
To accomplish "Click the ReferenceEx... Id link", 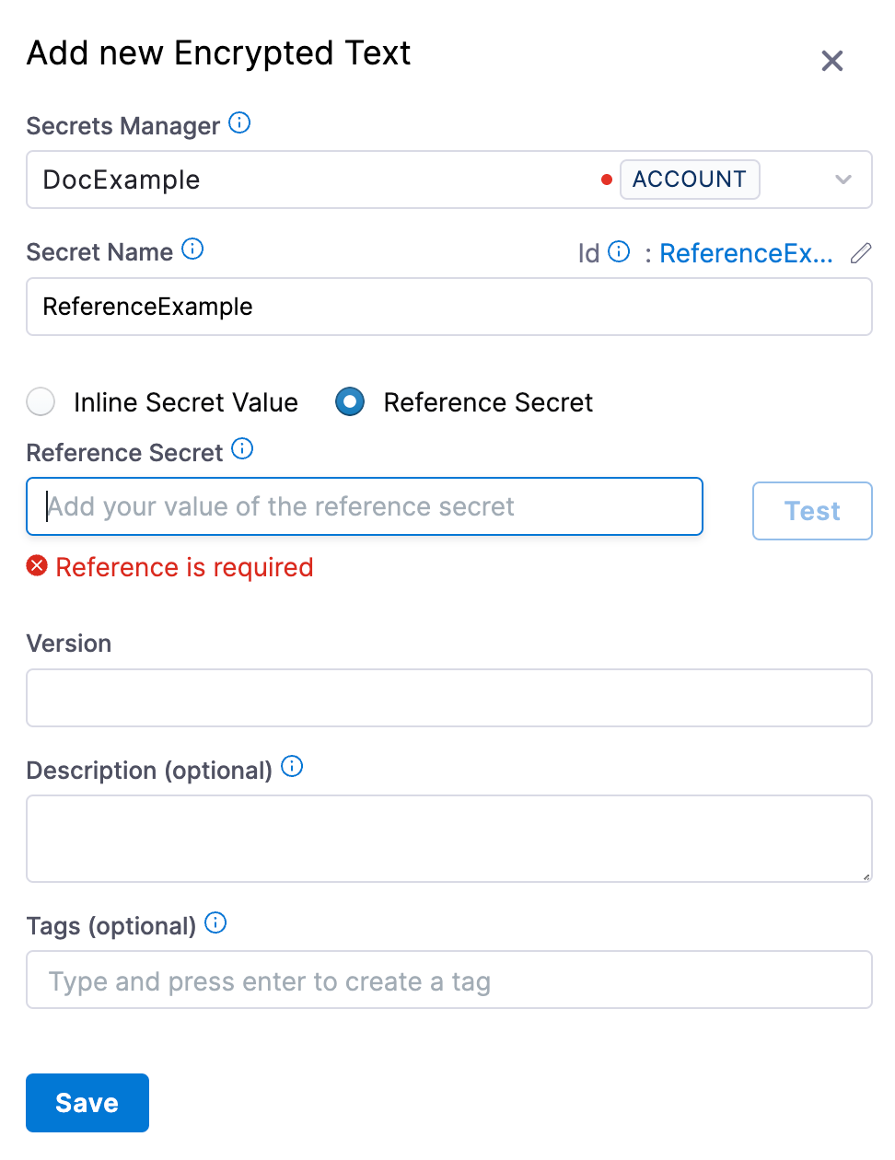I will point(746,253).
